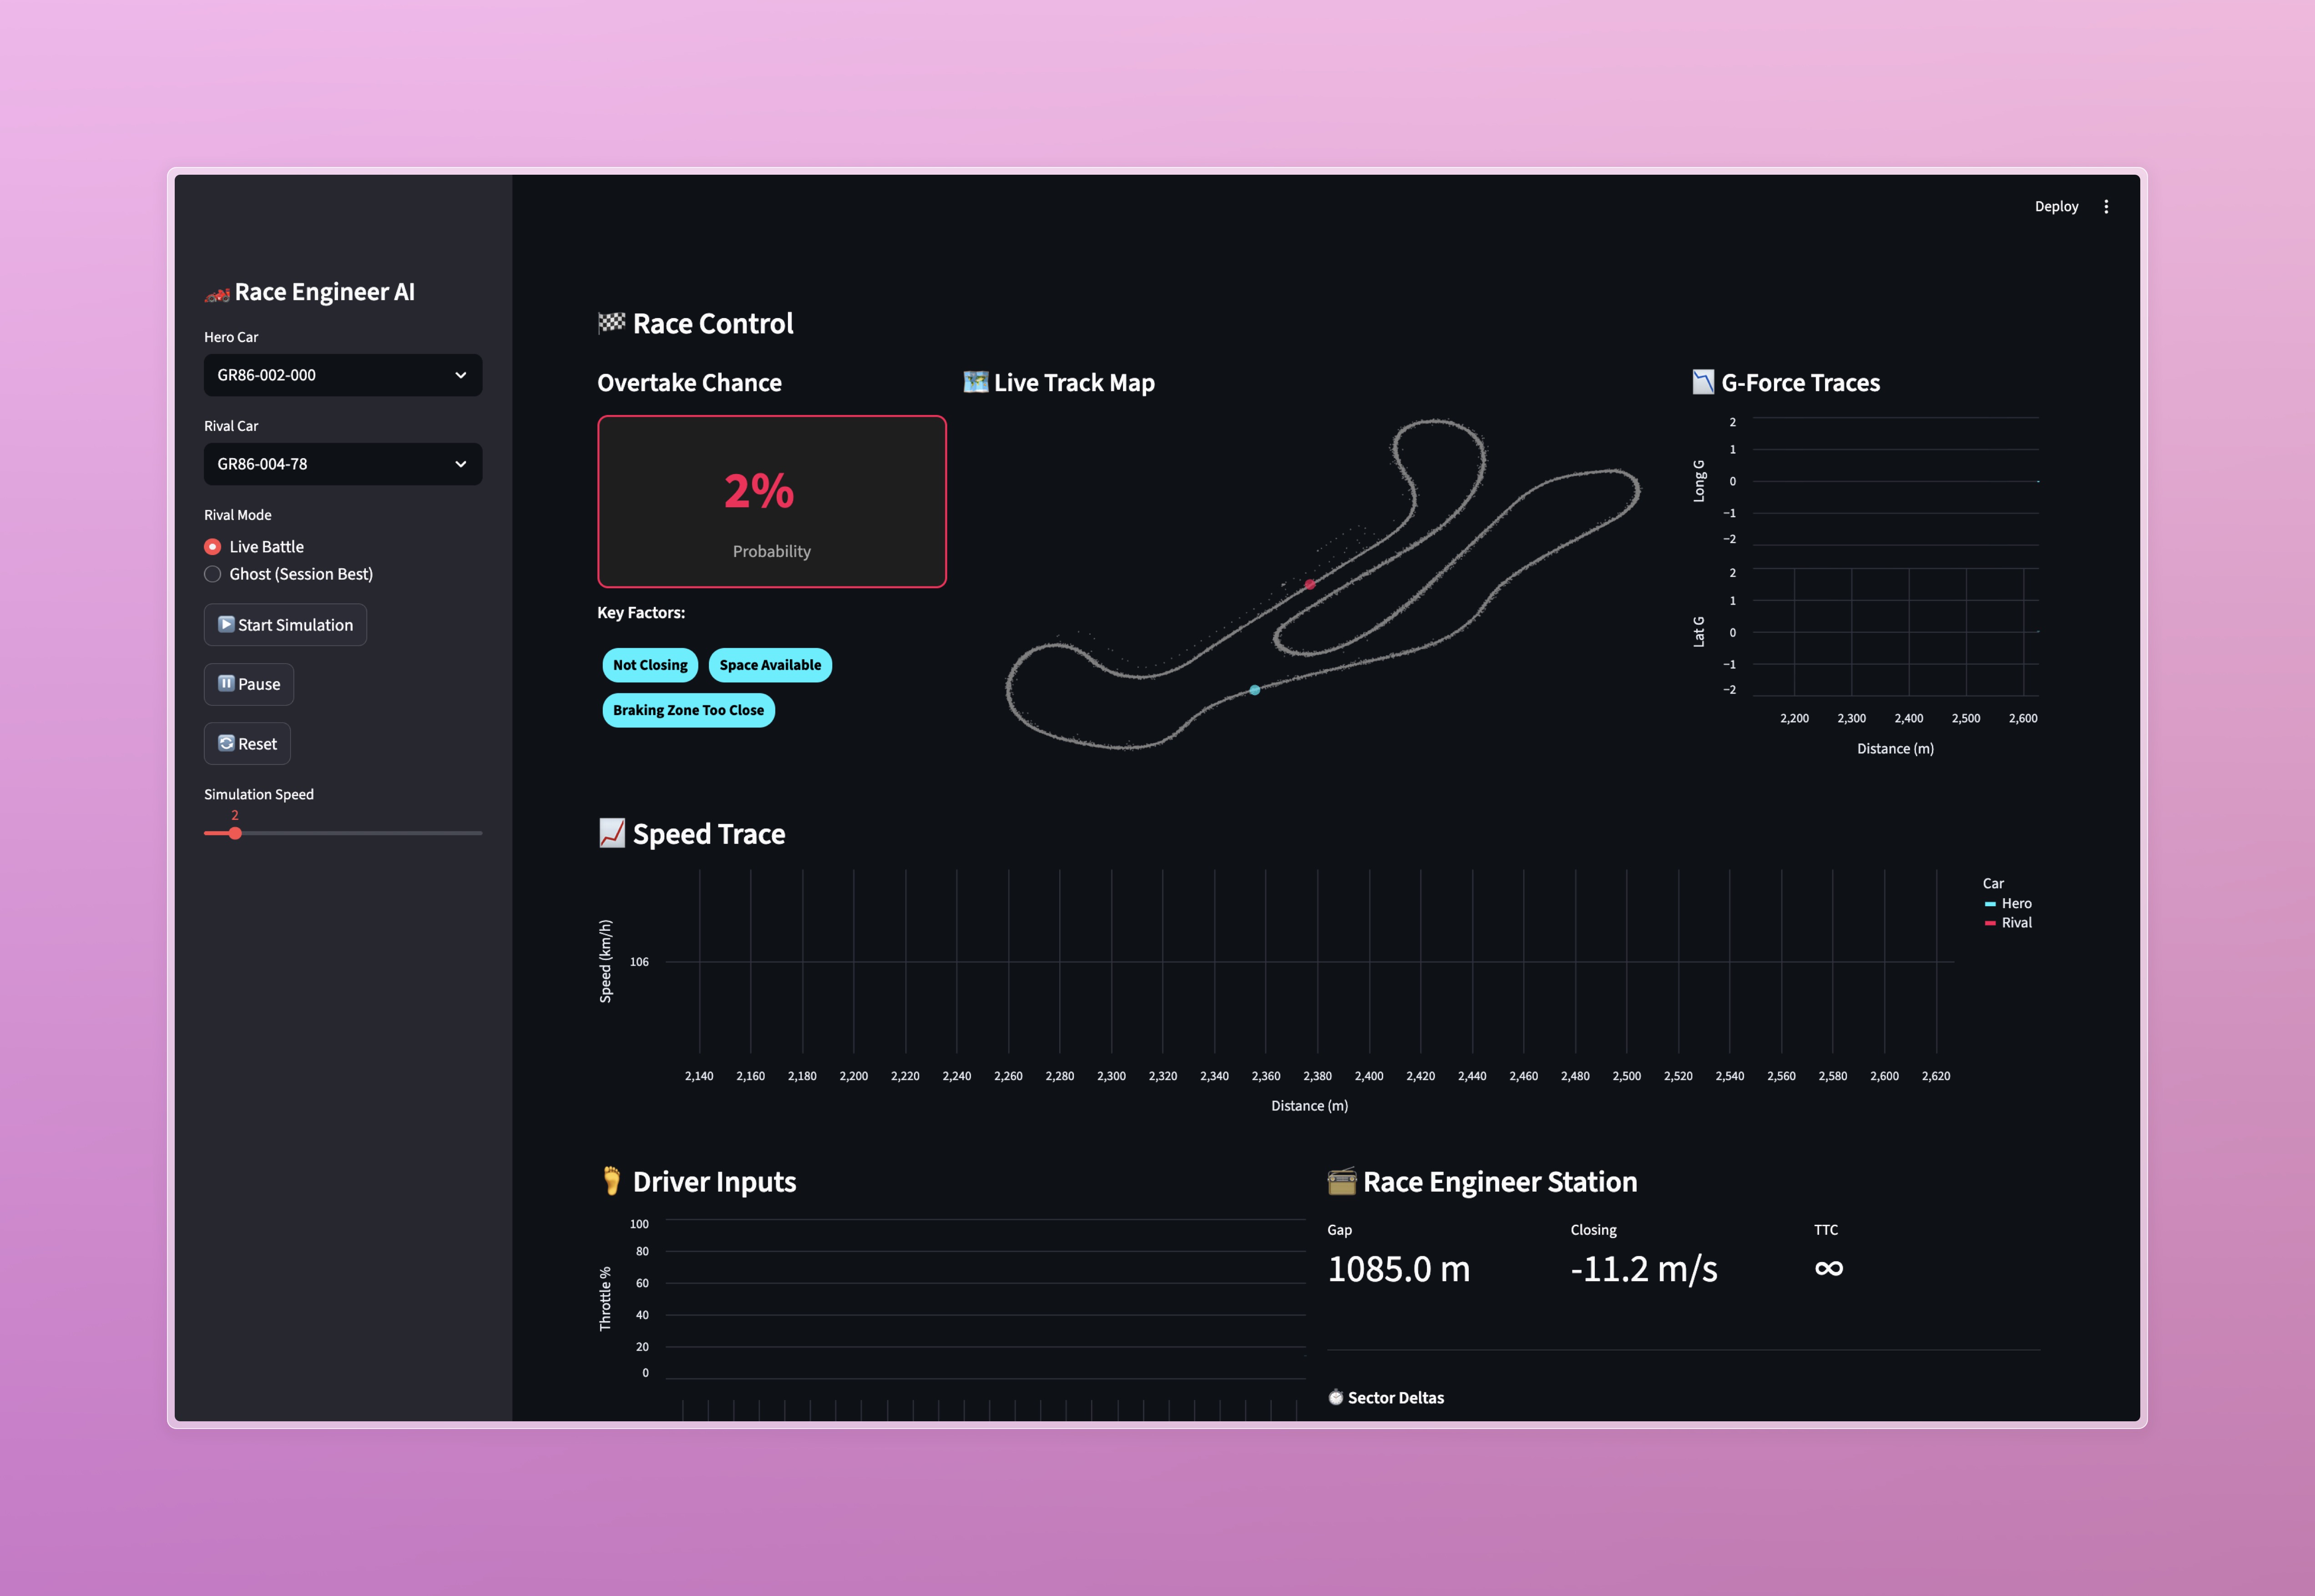Viewport: 2315px width, 1596px height.
Task: Select the Live Battle rival mode
Action: [213, 547]
